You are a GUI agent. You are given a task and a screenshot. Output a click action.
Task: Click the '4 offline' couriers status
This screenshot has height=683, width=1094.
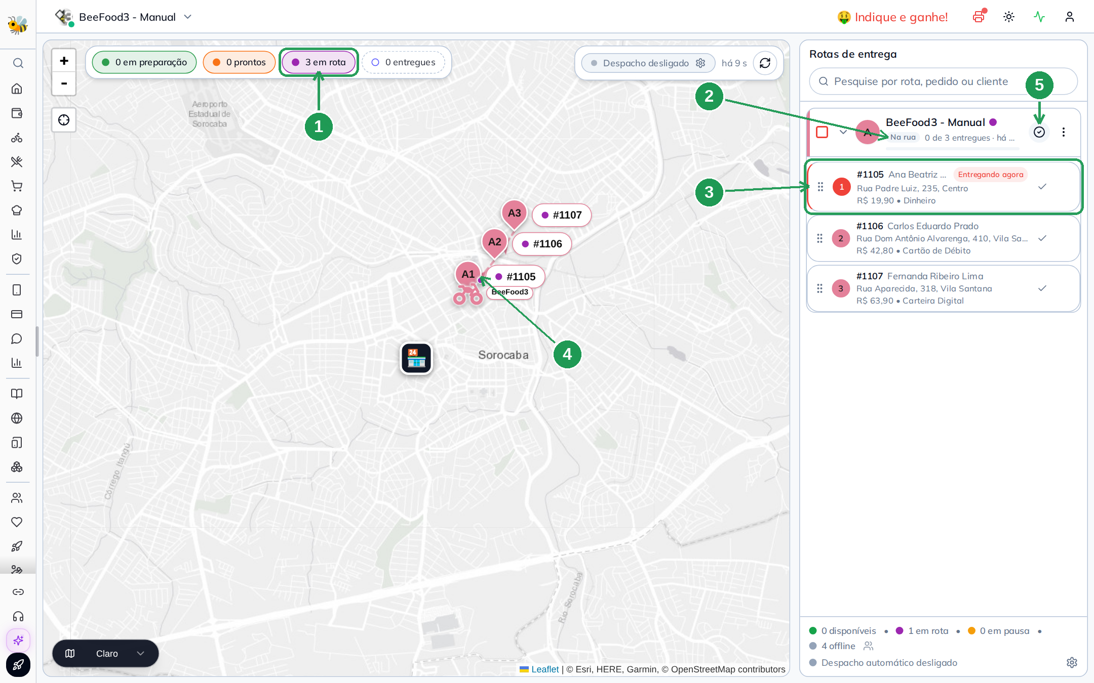tap(838, 646)
